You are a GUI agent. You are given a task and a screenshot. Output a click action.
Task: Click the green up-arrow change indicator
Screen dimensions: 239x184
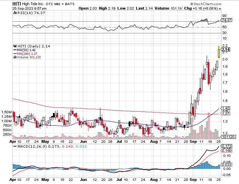(220, 9)
